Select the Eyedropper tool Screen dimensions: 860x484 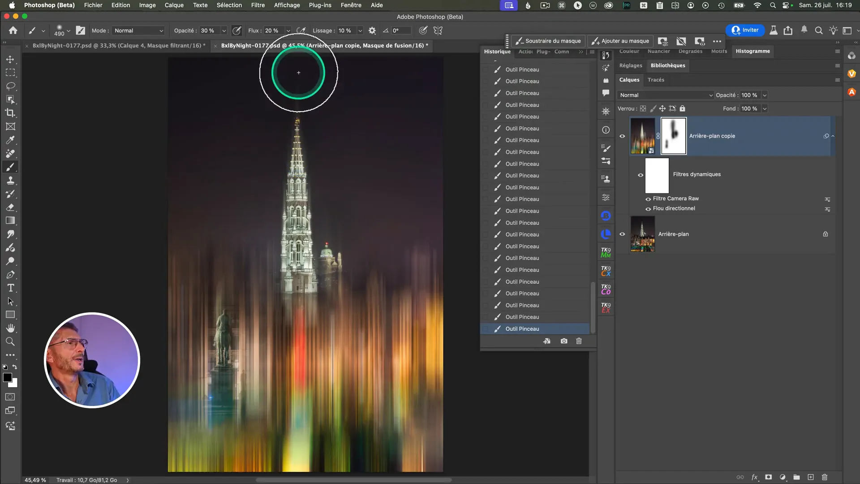pyautogui.click(x=10, y=140)
